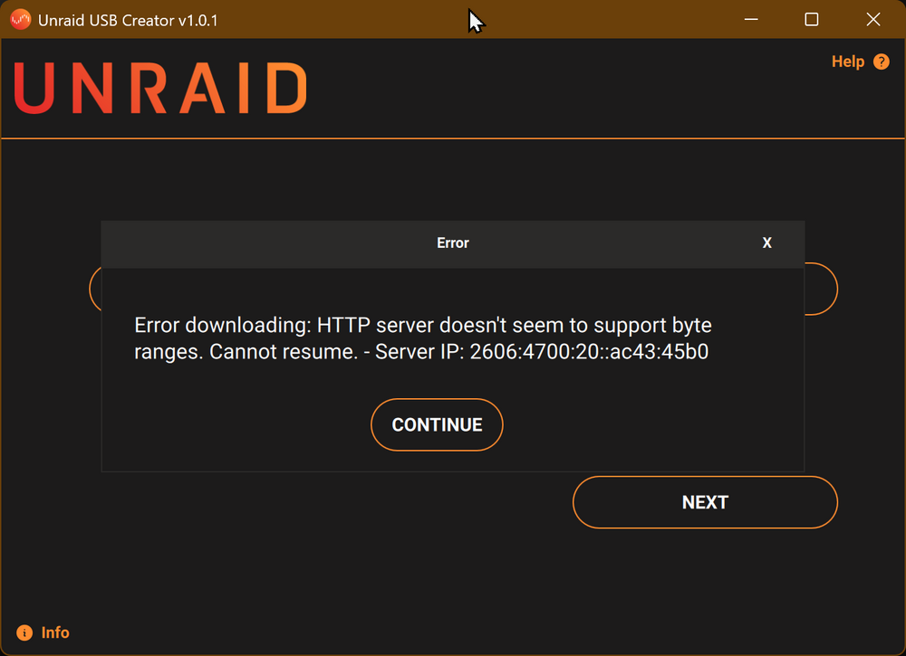This screenshot has width=906, height=656.
Task: Click the error message with Server IP
Action: [x=423, y=338]
